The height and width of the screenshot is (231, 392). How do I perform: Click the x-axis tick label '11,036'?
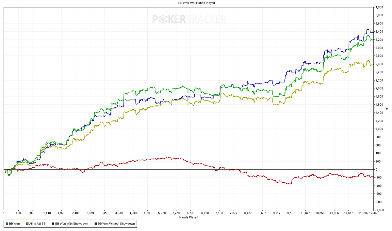334,213
